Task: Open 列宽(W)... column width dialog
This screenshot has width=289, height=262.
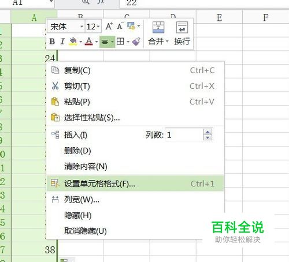Action: (x=135, y=200)
